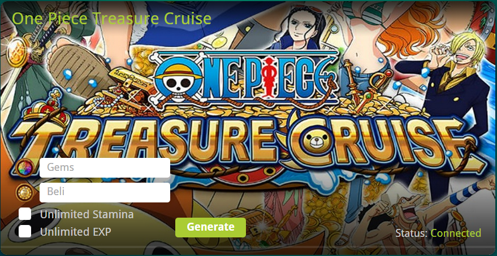Click the One Piece Treasure Cruise heading
This screenshot has height=256, width=497.
tap(111, 19)
